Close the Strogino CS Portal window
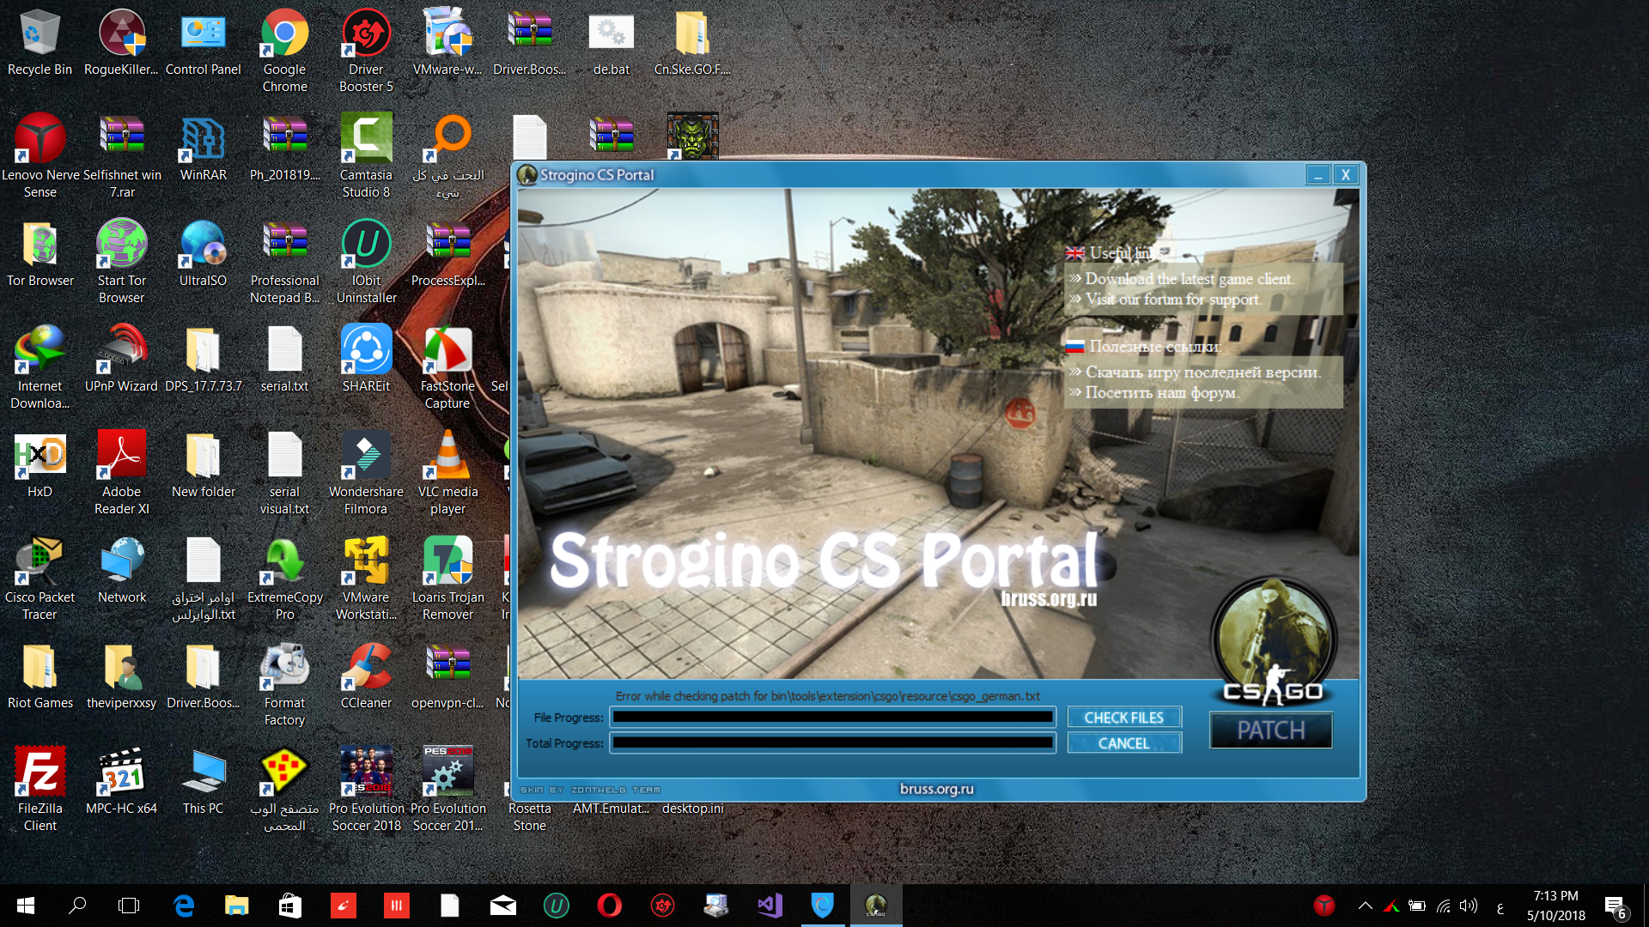1649x927 pixels. pos(1346,175)
